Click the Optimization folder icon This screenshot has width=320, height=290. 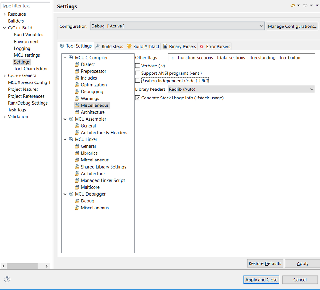coord(77,85)
